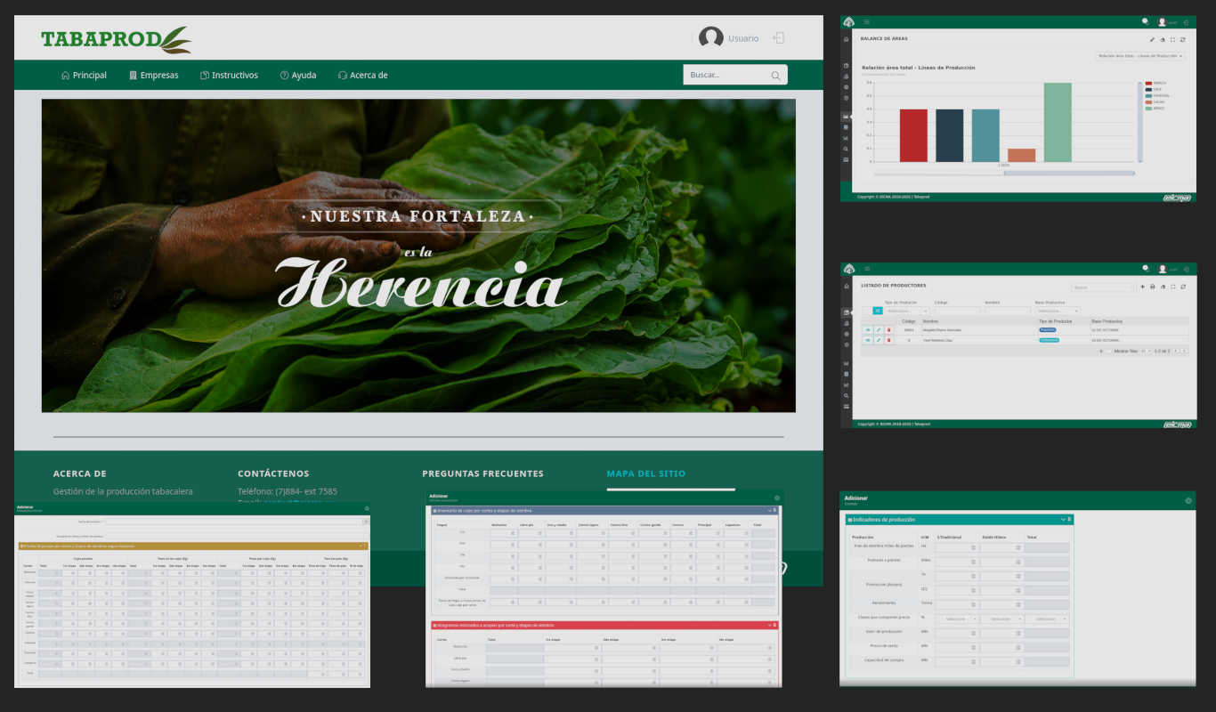Open the Empresas menu item
1216x712 pixels.
(154, 76)
